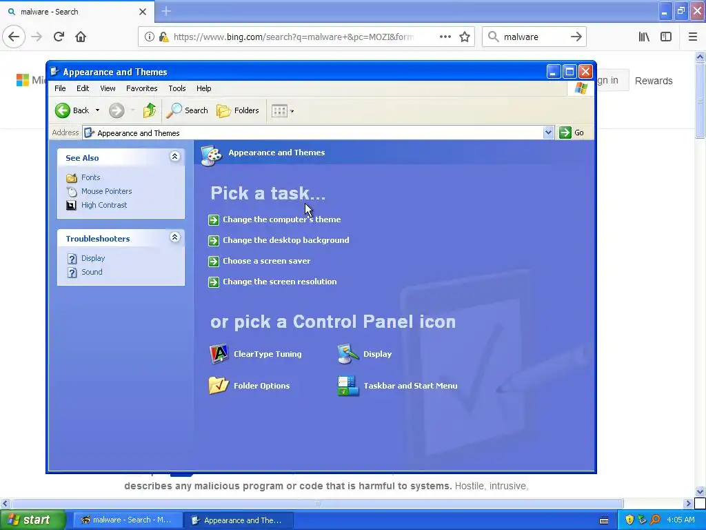The height and width of the screenshot is (530, 706).
Task: Collapse the Troubleshooters panel
Action: (174, 237)
